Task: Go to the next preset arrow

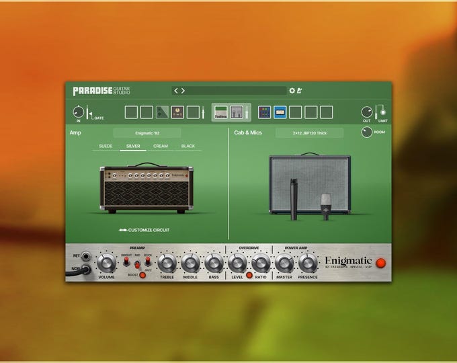Action: [x=183, y=91]
